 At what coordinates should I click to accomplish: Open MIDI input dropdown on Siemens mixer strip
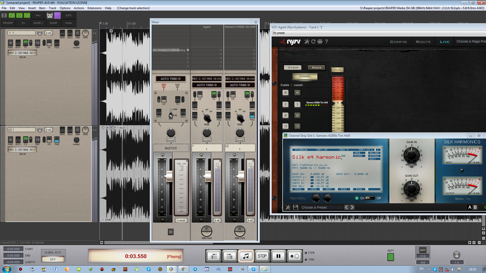[x=240, y=79]
